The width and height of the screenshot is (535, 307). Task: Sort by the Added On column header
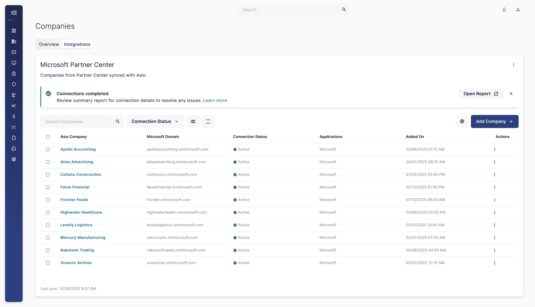coord(415,137)
